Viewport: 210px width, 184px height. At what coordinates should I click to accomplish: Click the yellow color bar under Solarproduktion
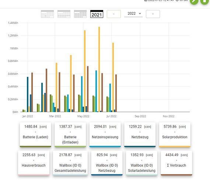(x=175, y=147)
